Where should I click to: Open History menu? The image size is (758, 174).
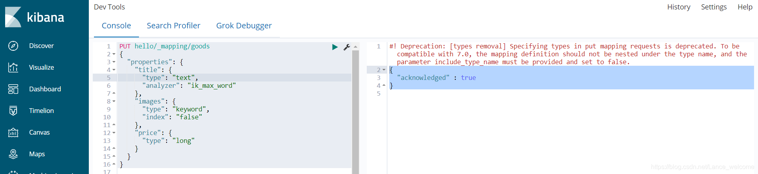tap(679, 7)
